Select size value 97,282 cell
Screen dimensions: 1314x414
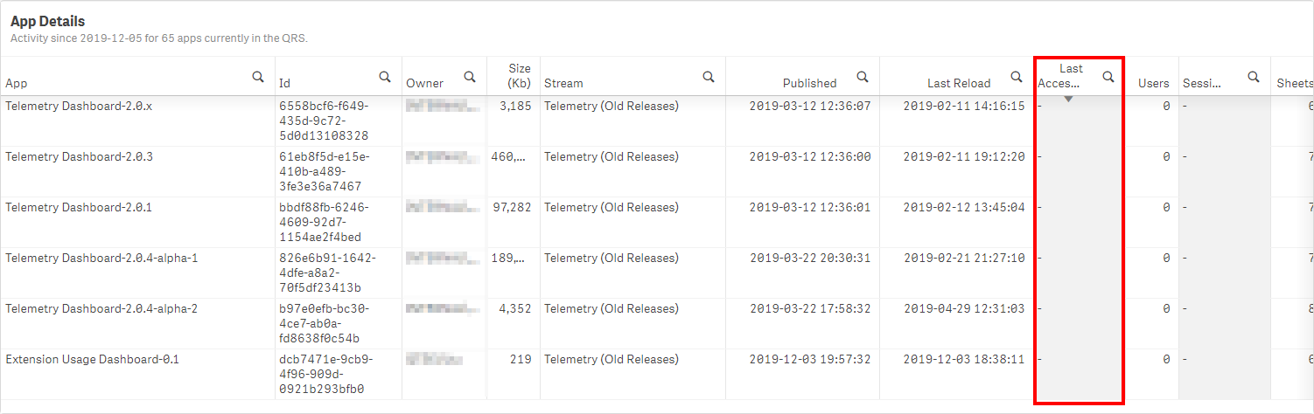point(512,207)
